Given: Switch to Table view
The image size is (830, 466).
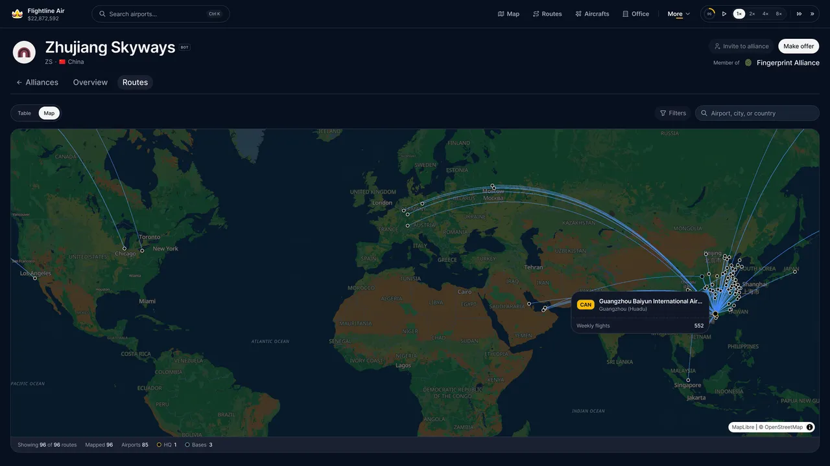Looking at the screenshot, I should 24,113.
